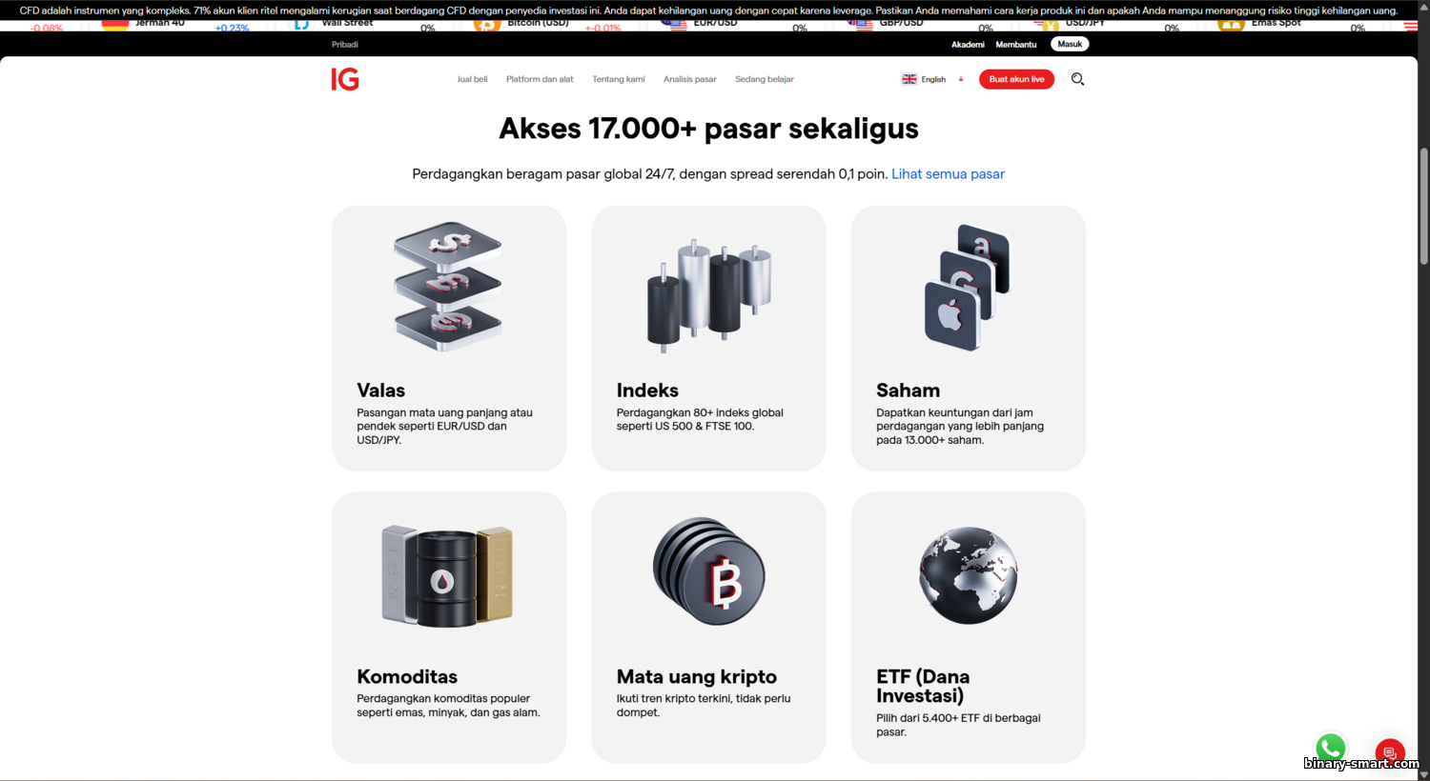Open the Analisis pasar menu
The image size is (1430, 781).
[x=690, y=79]
